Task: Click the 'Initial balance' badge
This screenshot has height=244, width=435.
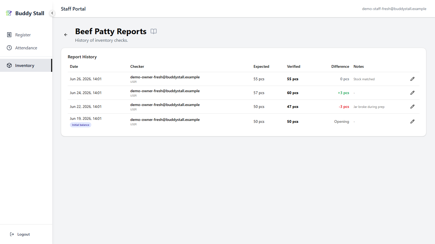Action: (80, 125)
